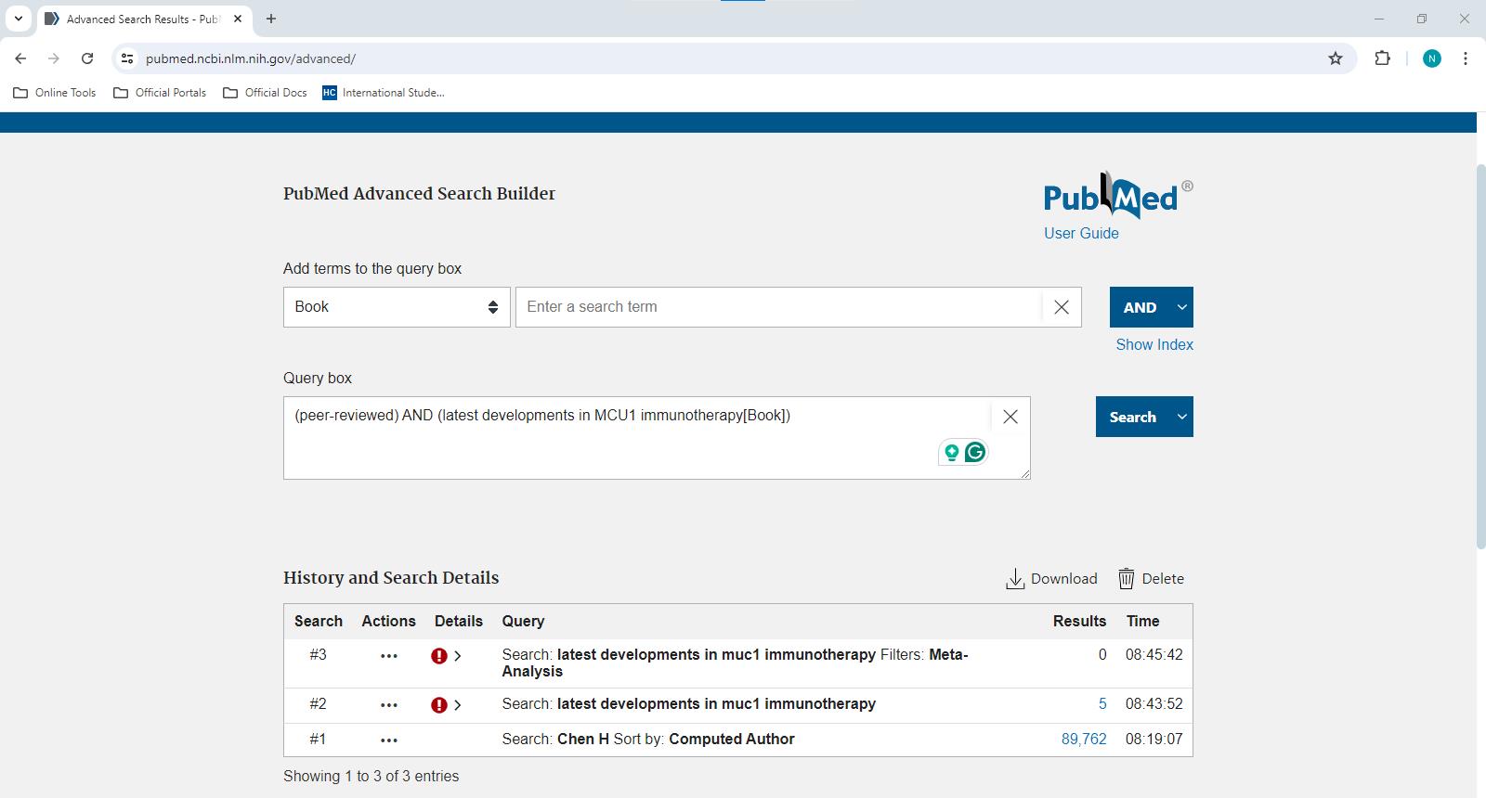Expand details chevron for search #3
Screen dimensions: 1486x798
pyautogui.click(x=458, y=656)
